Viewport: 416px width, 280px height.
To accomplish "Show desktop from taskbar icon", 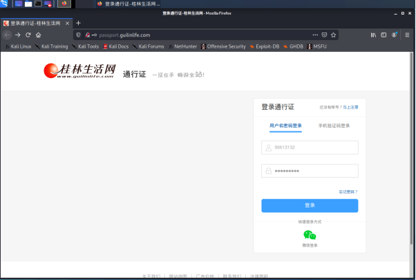I will coord(19,3).
